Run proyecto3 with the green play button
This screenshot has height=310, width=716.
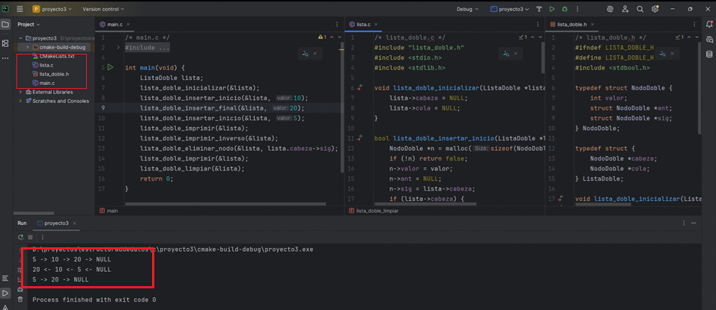click(552, 9)
